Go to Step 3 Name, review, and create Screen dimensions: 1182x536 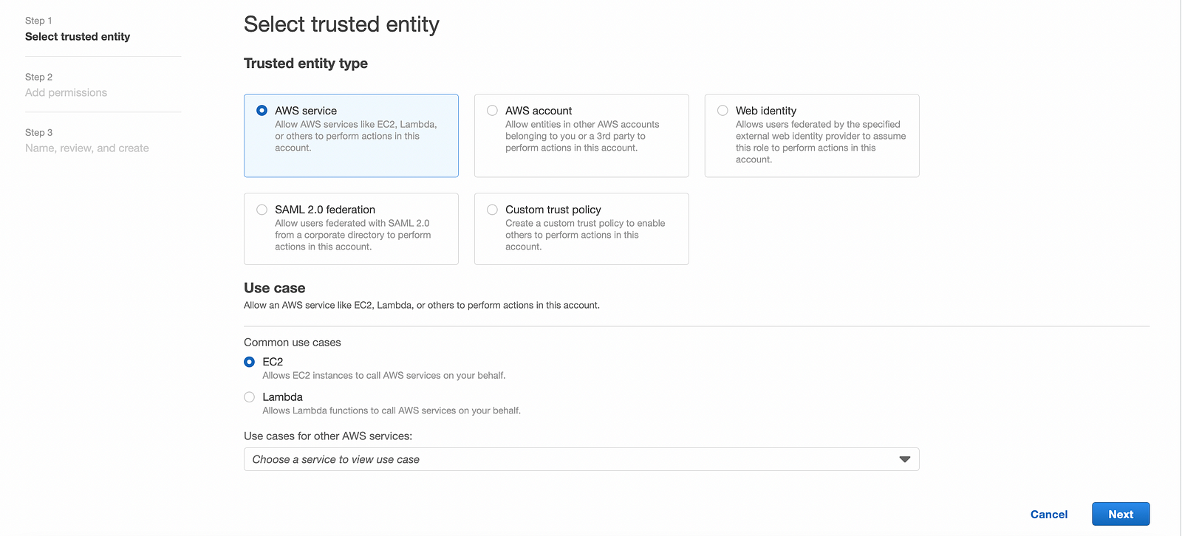point(87,148)
